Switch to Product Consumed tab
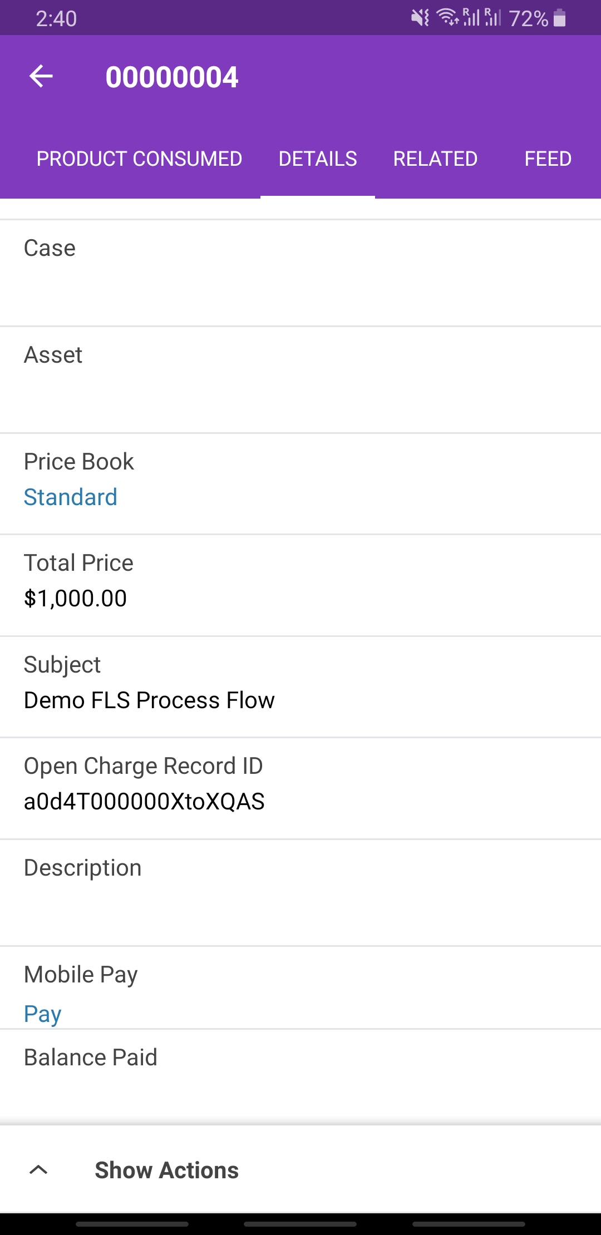601x1235 pixels. [139, 159]
